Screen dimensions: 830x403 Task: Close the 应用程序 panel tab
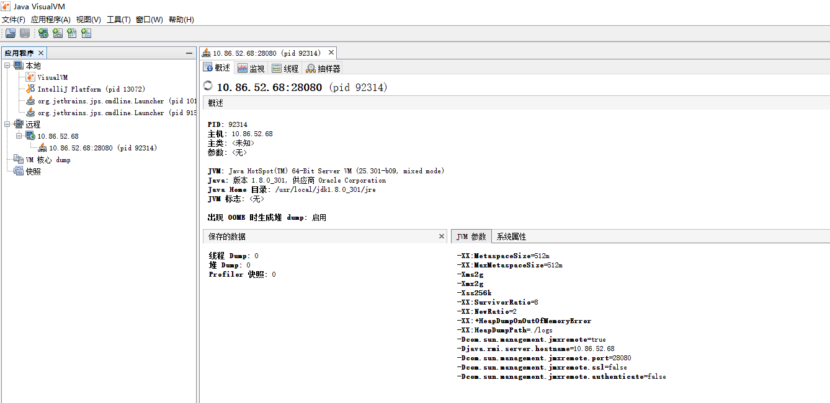pyautogui.click(x=41, y=53)
